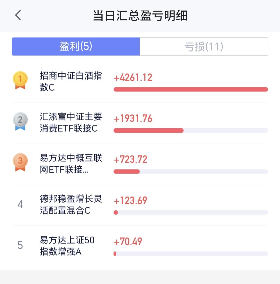The width and height of the screenshot is (280, 284).
Task: Open 易方达上证50指数增强A fund
Action: pos(67,246)
